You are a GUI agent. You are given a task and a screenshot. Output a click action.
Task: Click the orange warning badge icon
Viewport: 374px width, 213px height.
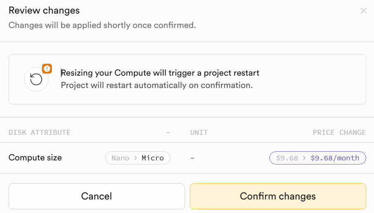click(x=47, y=69)
